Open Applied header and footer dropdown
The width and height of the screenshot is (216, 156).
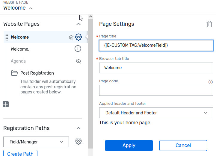click(156, 113)
